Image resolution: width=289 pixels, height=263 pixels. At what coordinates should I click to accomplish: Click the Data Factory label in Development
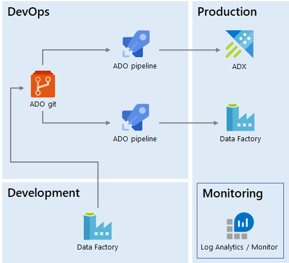point(98,247)
